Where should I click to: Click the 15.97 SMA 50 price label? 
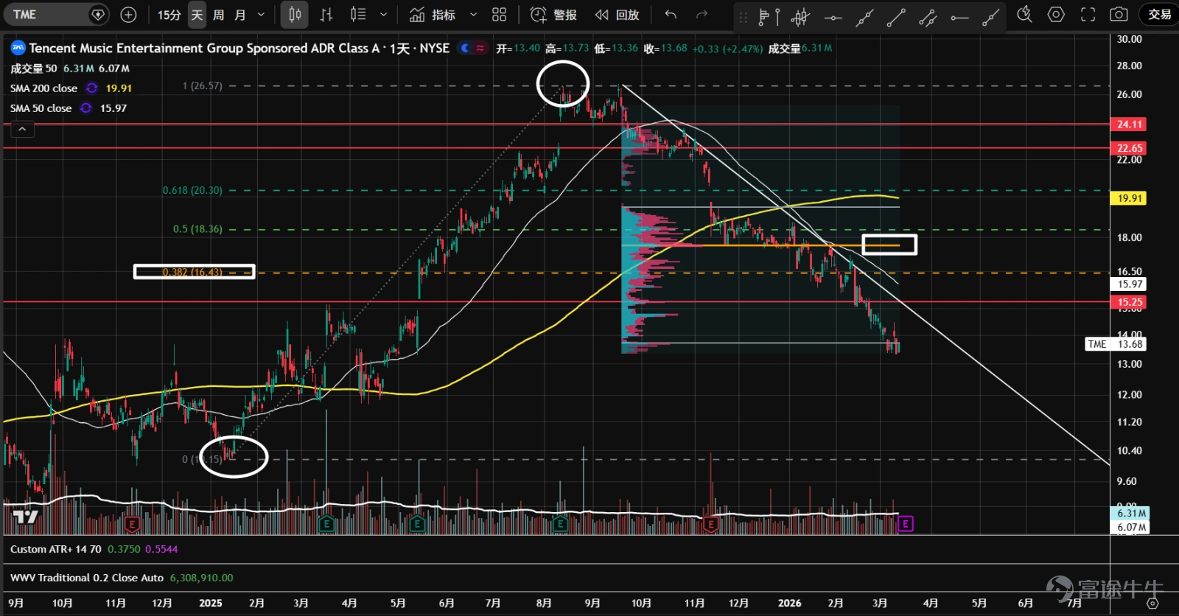[x=1129, y=284]
